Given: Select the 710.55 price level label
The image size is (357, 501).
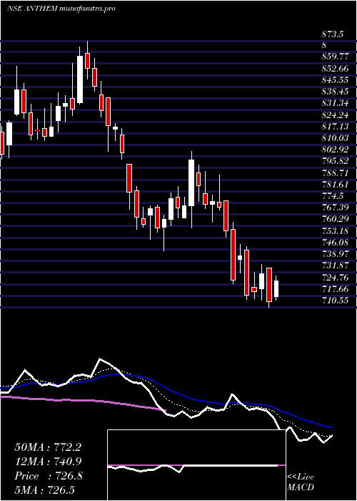Looking at the screenshot, I should [335, 301].
